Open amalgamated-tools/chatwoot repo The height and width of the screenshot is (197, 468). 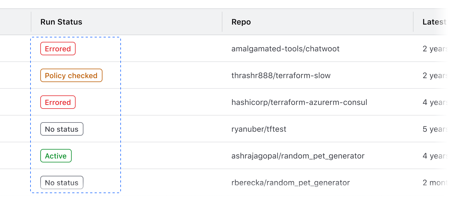click(285, 49)
